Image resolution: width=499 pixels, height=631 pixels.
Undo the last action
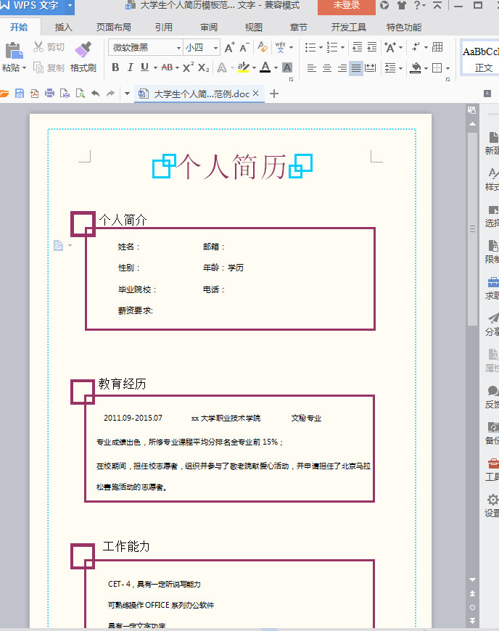(x=95, y=94)
